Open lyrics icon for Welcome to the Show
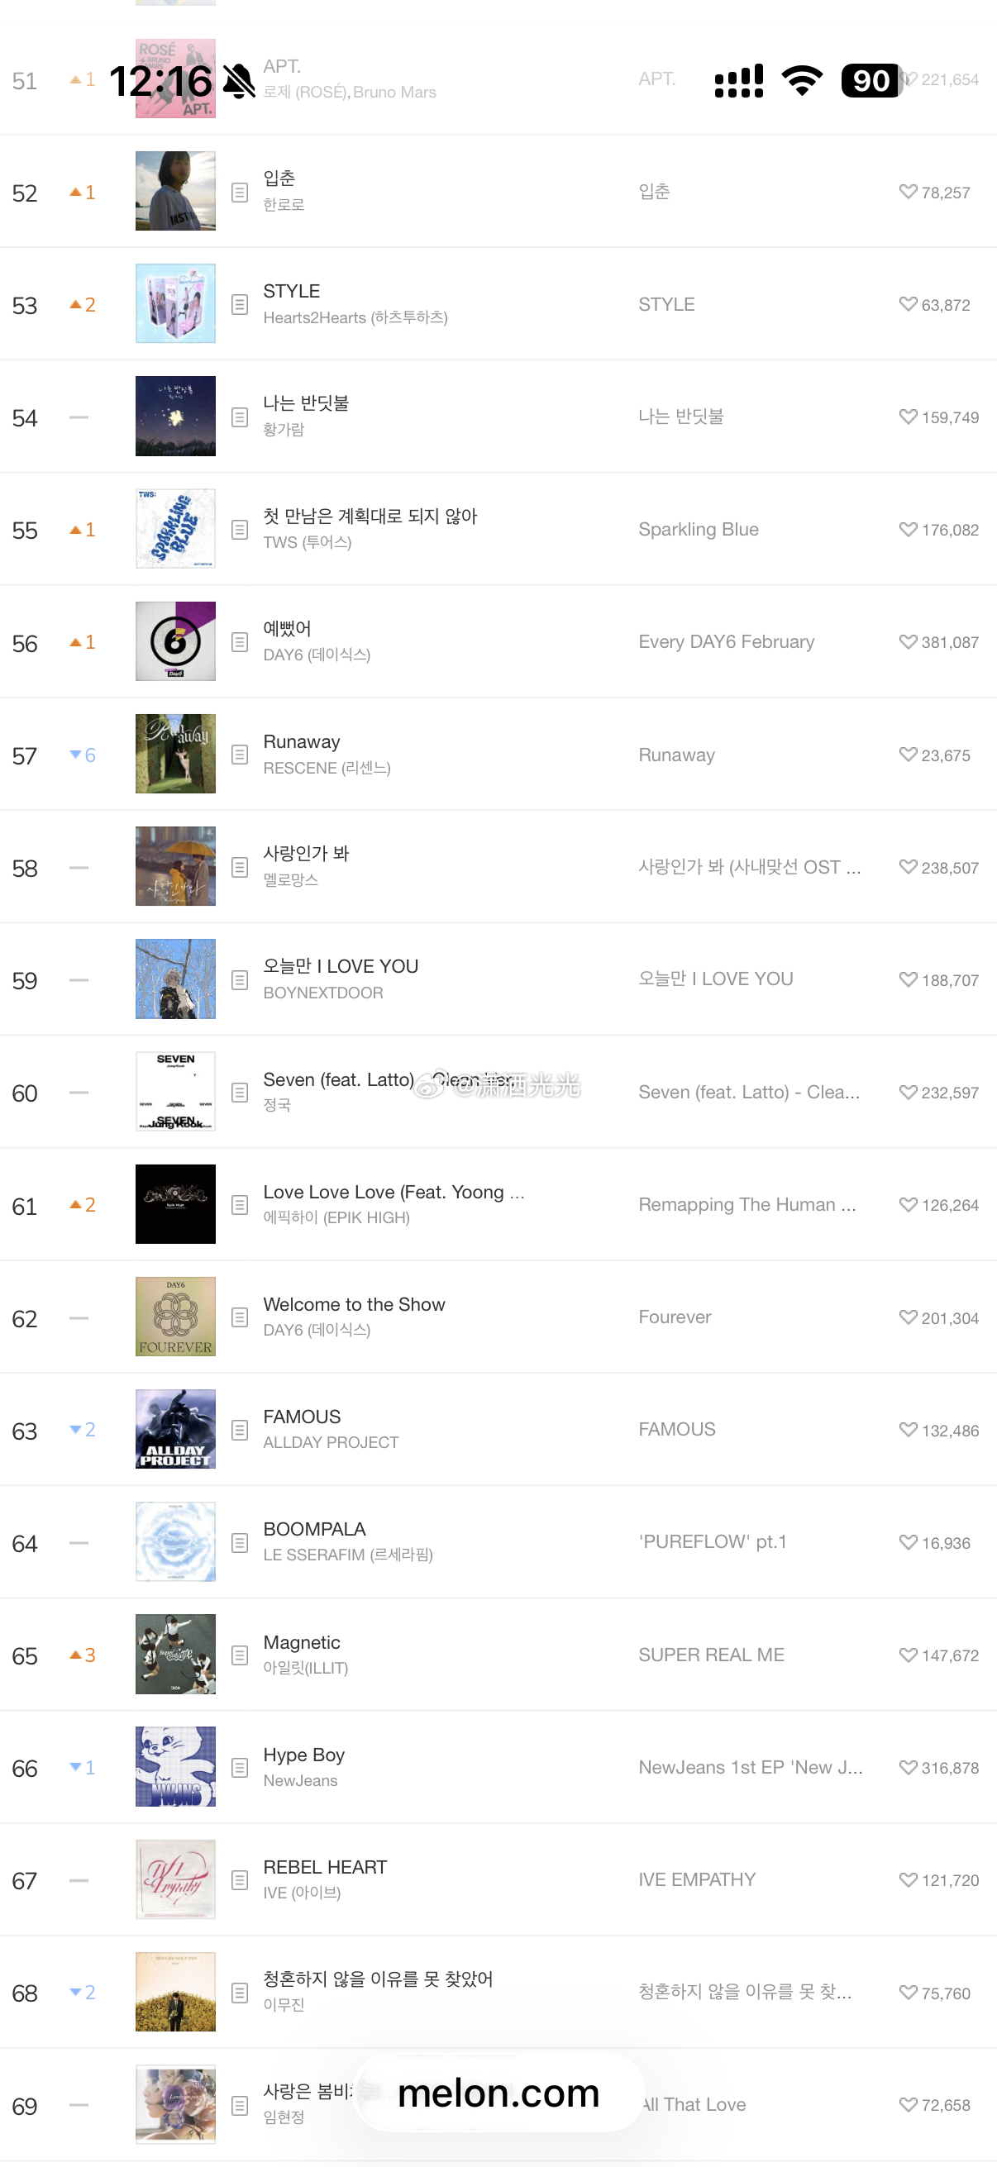The width and height of the screenshot is (997, 2167). tap(240, 1317)
